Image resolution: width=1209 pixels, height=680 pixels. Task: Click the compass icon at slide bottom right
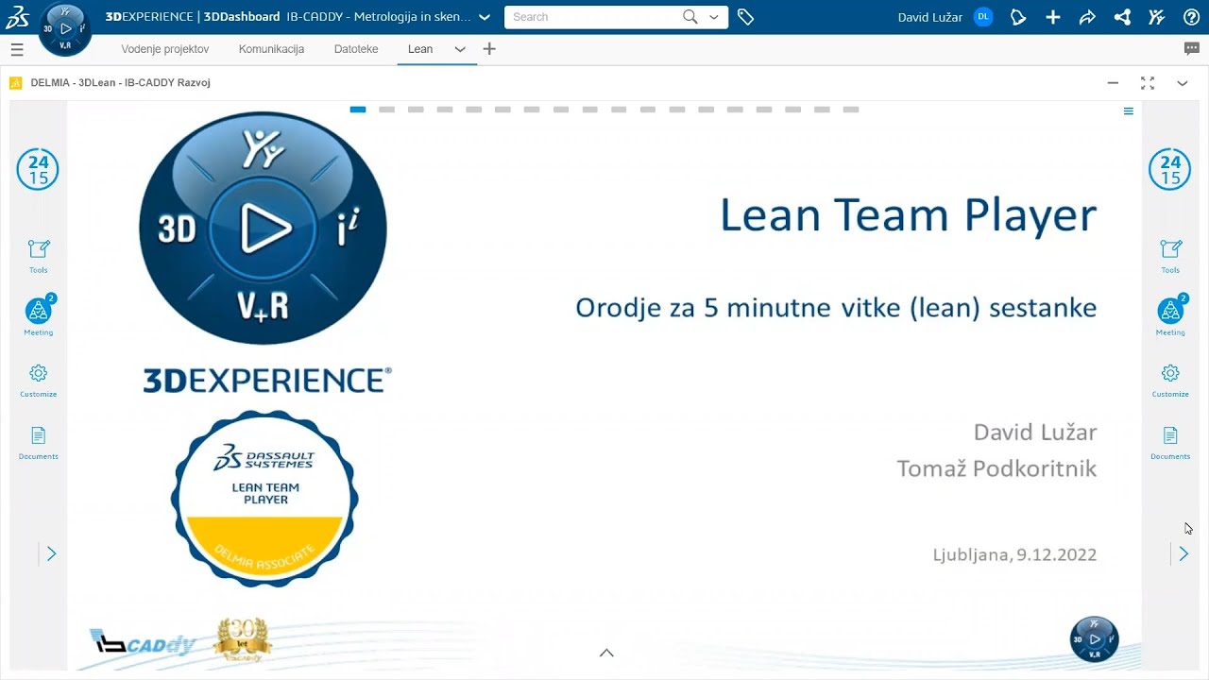point(1094,639)
